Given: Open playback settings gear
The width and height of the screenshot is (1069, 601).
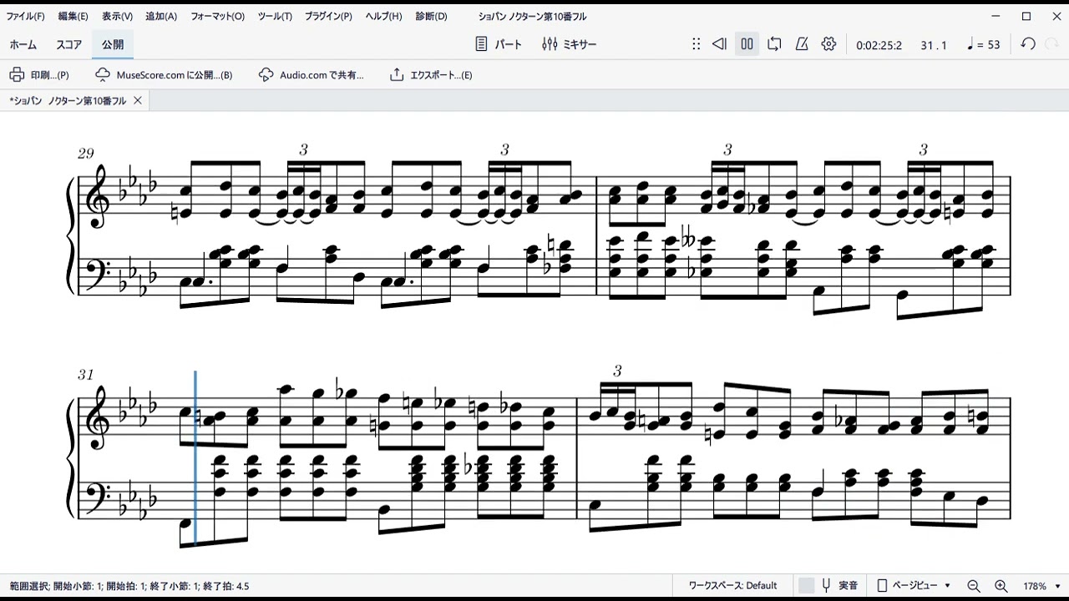Looking at the screenshot, I should pyautogui.click(x=828, y=44).
